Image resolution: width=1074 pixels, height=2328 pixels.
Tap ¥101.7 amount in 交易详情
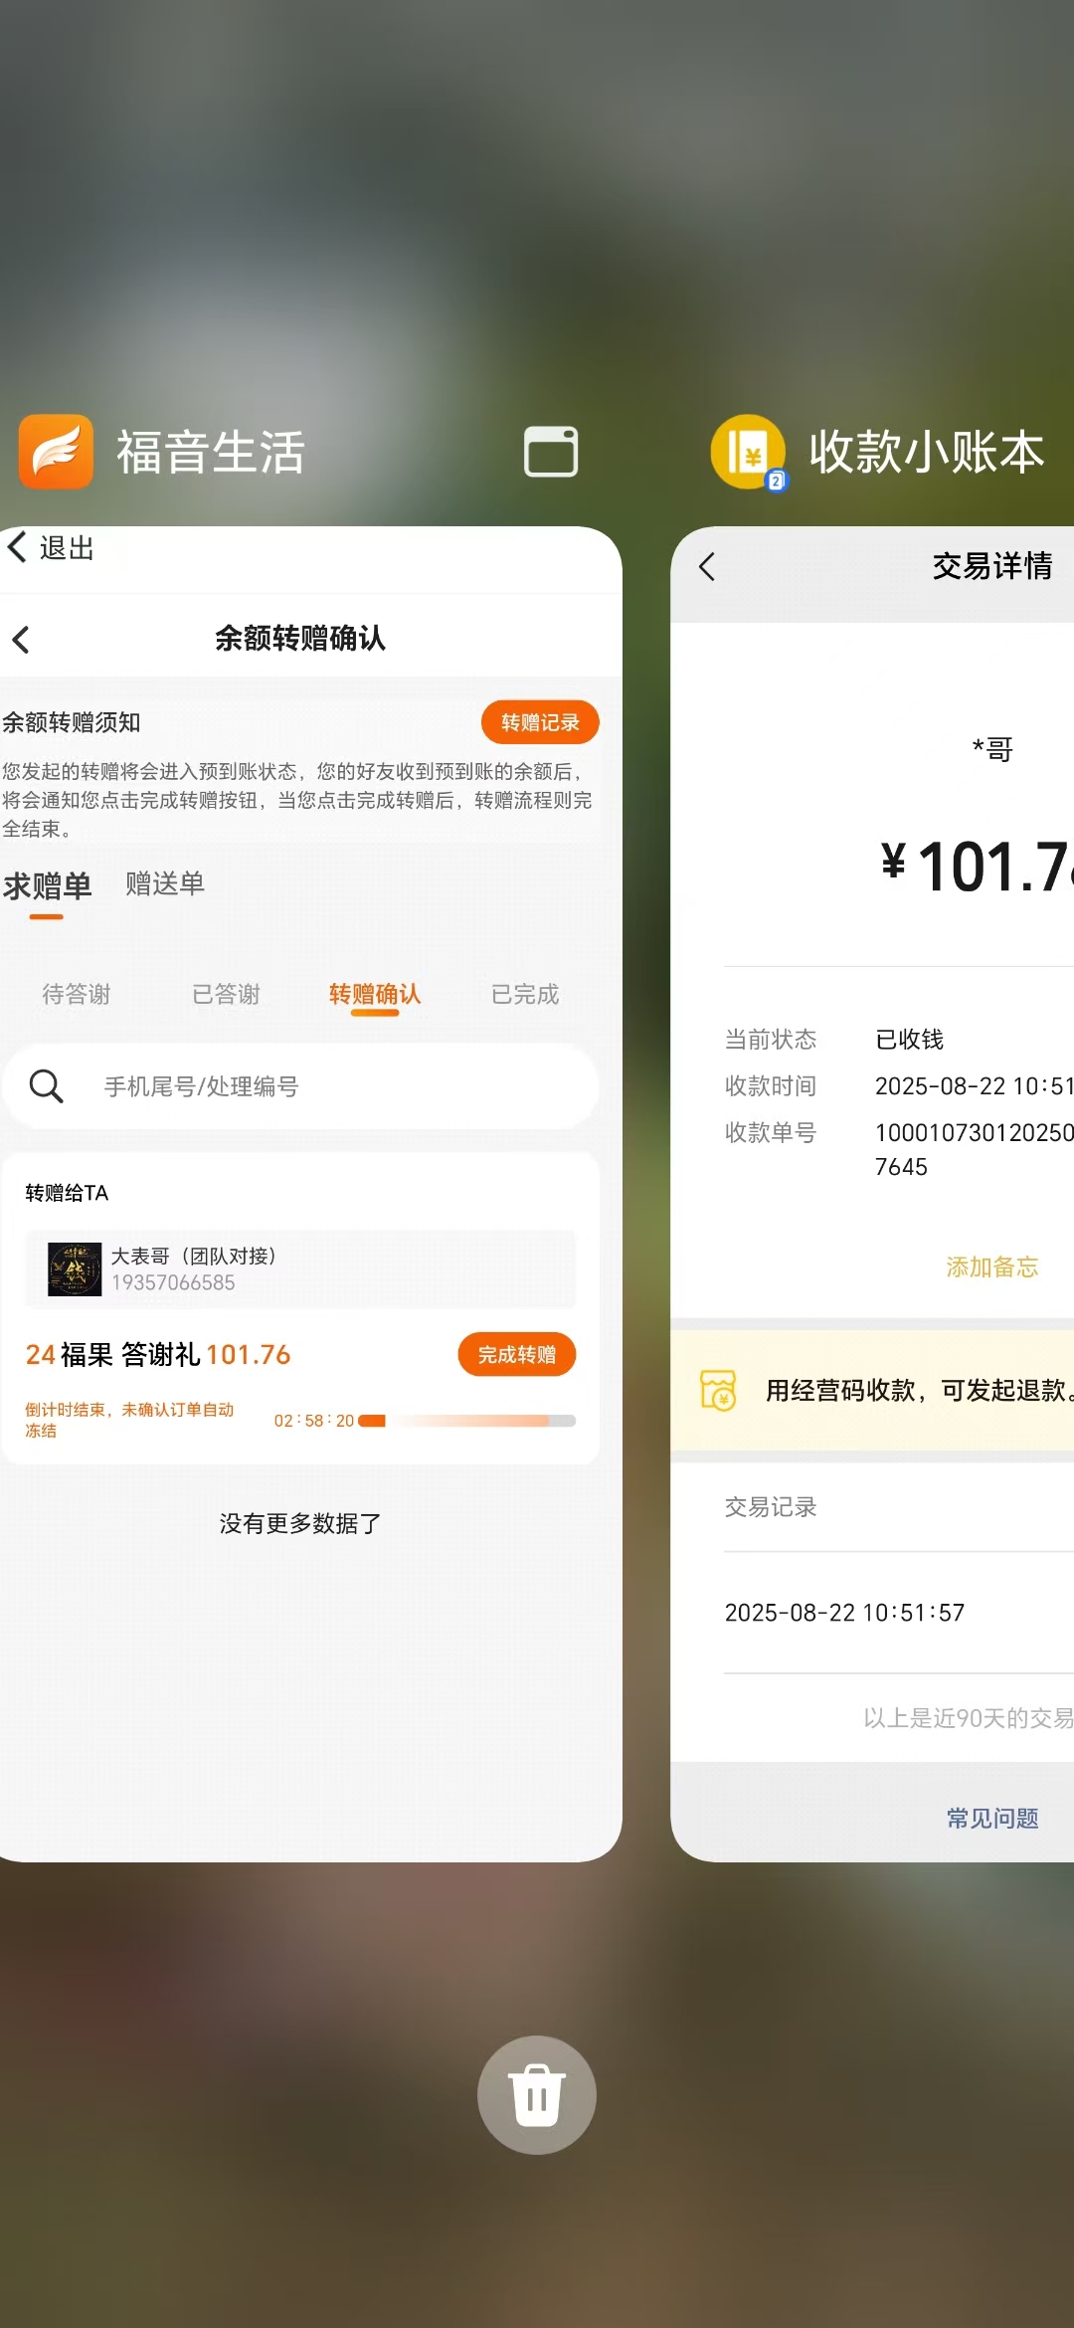977,866
